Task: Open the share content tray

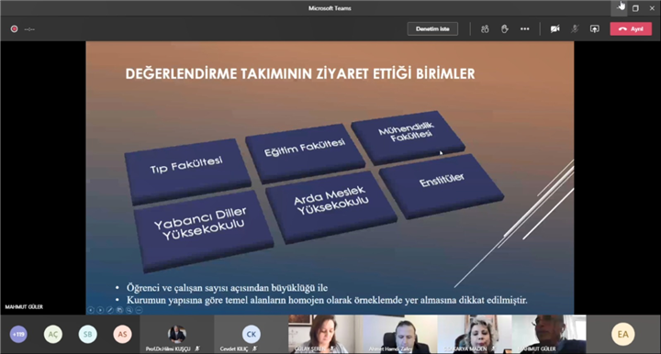Action: (x=594, y=29)
